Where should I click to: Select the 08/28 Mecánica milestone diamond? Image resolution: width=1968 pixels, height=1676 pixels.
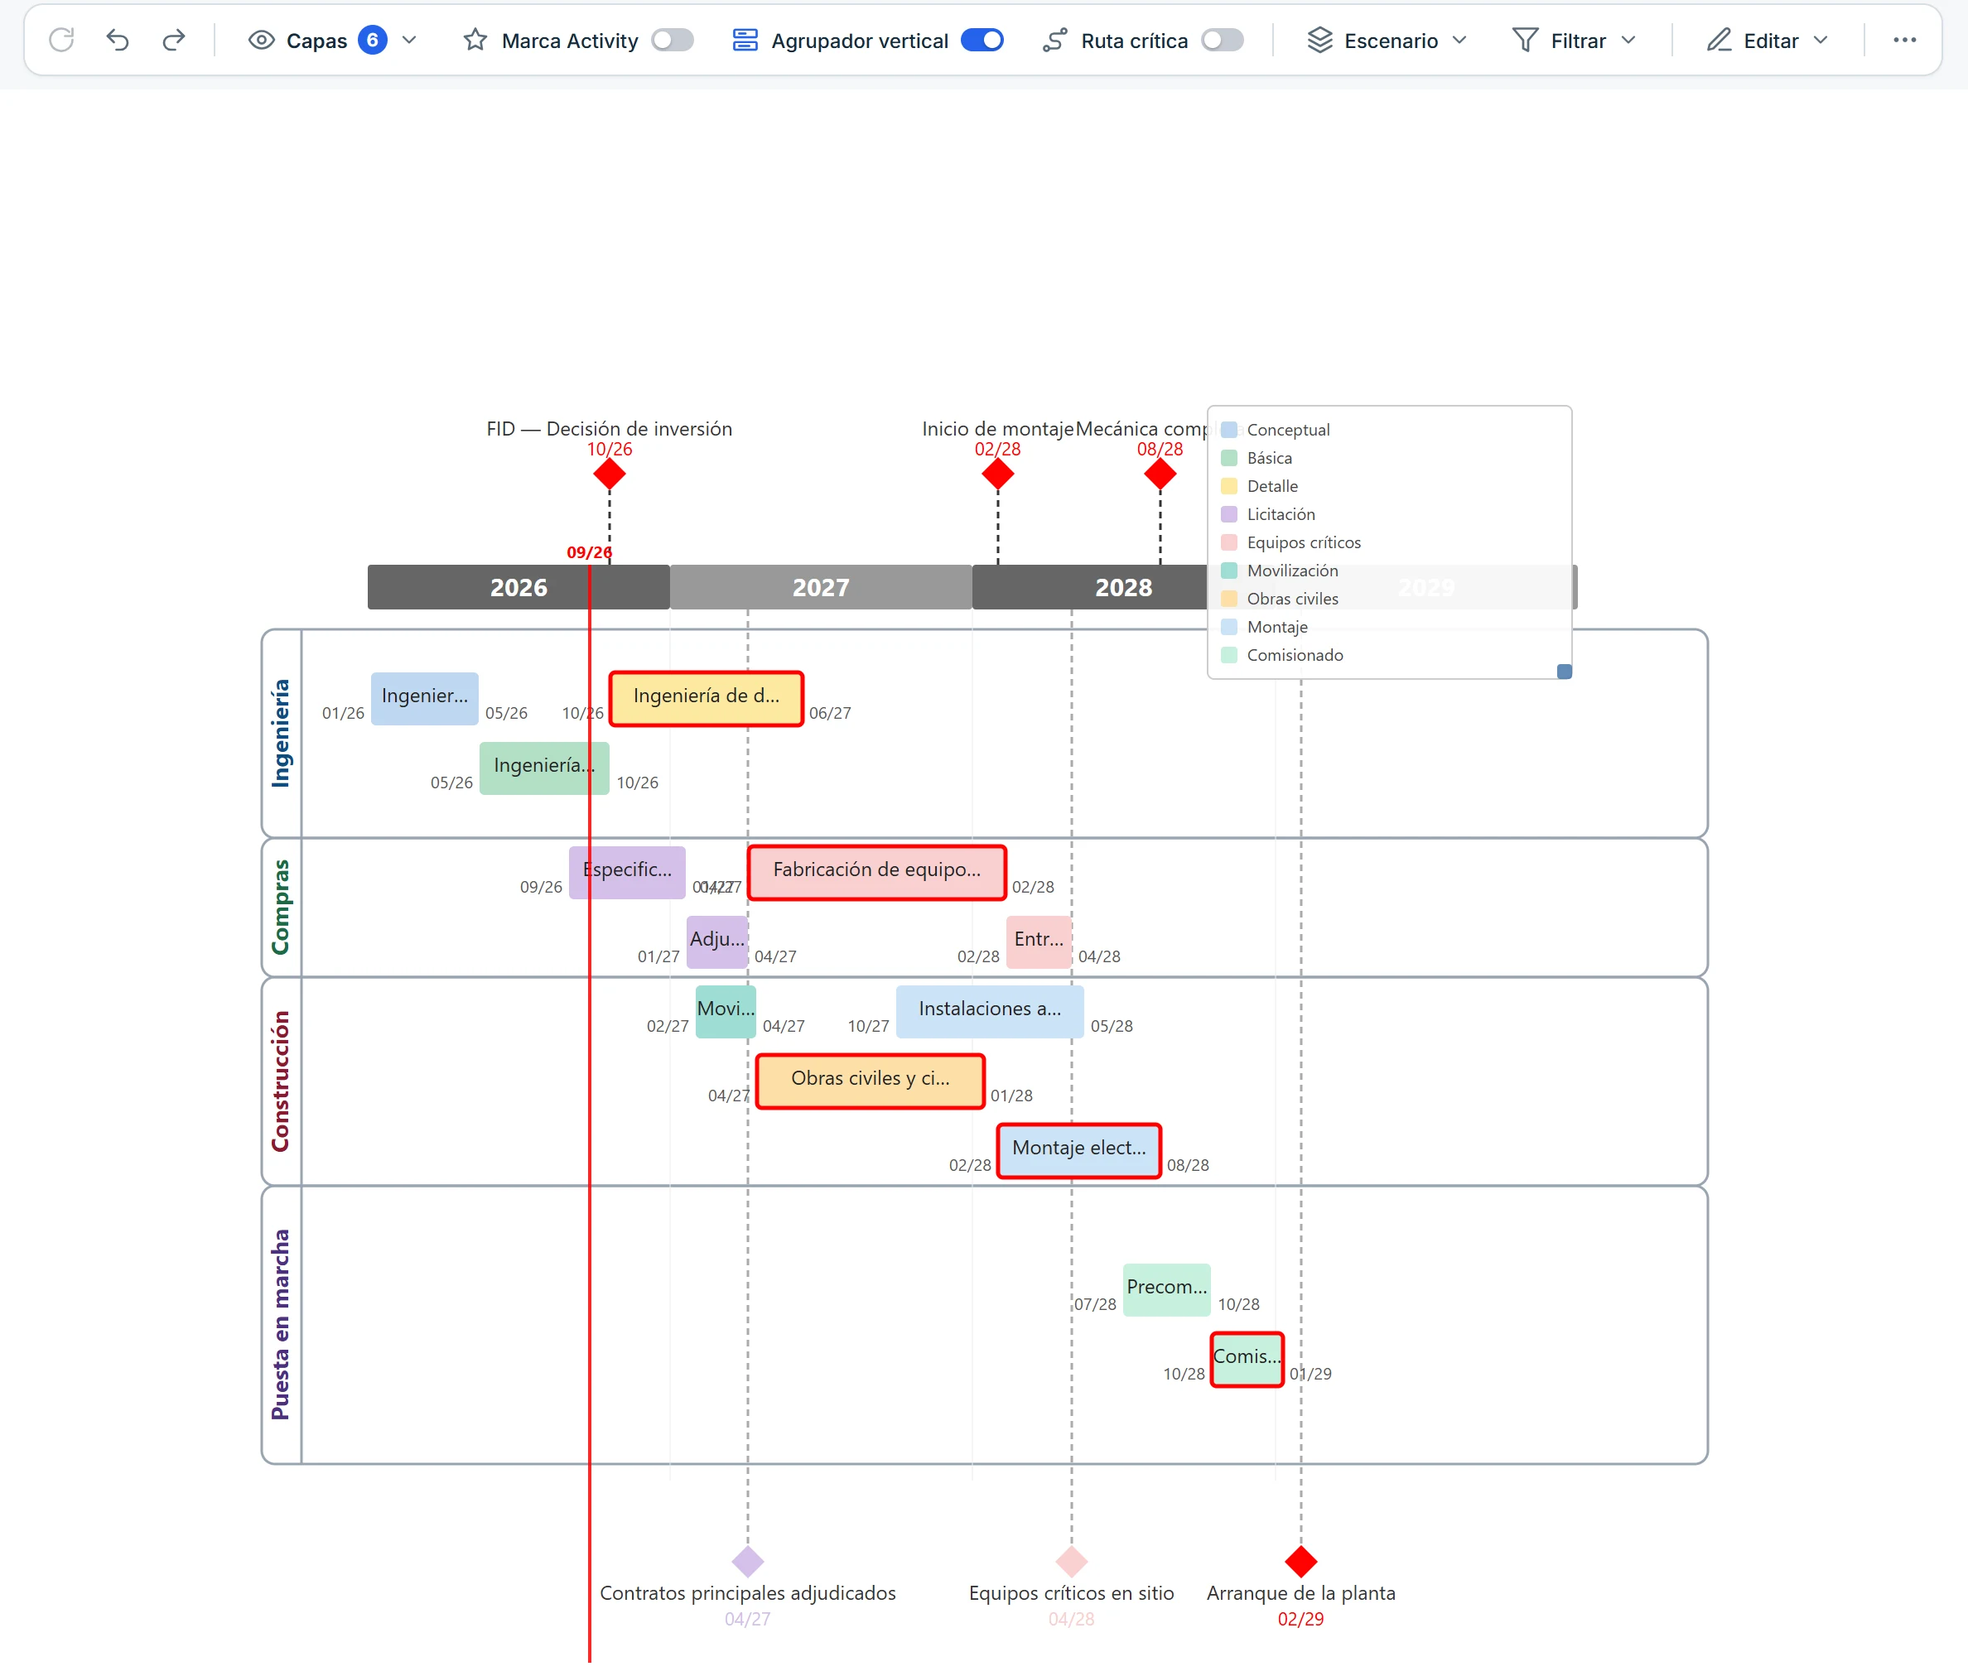[x=1160, y=474]
